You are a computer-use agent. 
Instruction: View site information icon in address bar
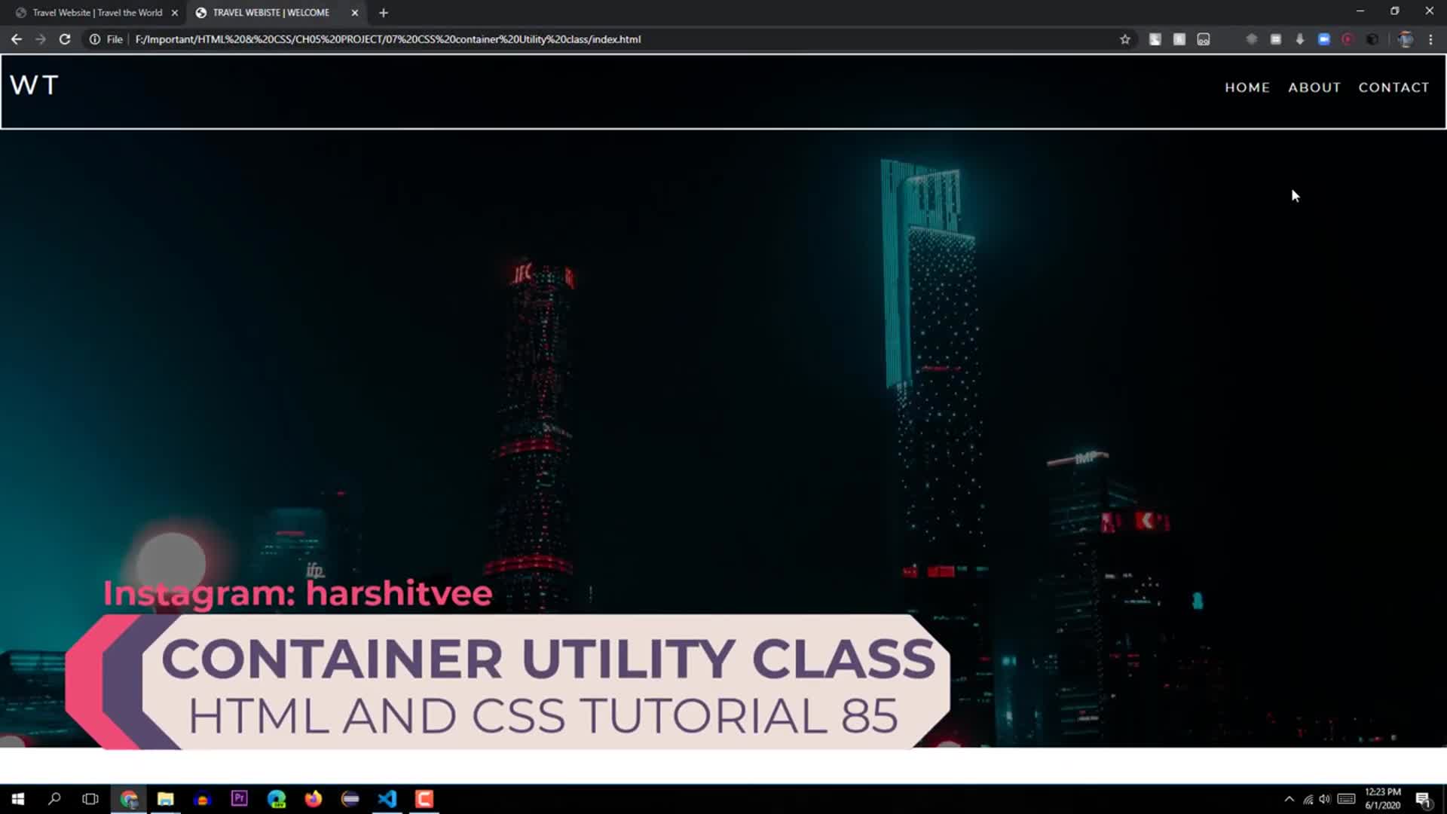click(95, 39)
